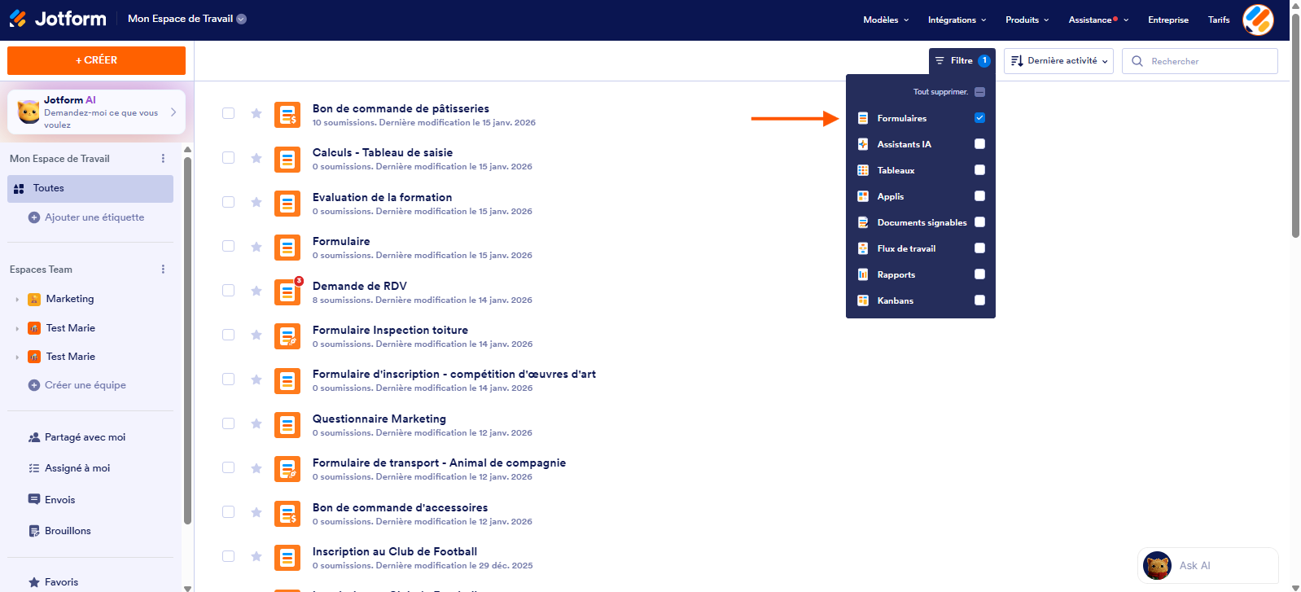Image resolution: width=1301 pixels, height=592 pixels.
Task: Select the Bon de commande de pâtisseries row checkbox
Action: tap(228, 113)
